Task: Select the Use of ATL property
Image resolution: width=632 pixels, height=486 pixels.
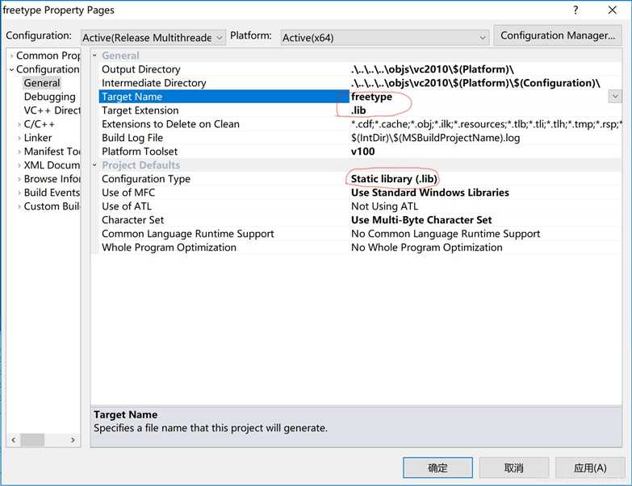Action: (x=359, y=206)
